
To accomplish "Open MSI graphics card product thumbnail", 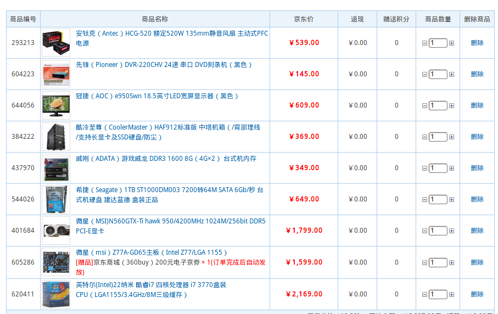I will (56, 231).
